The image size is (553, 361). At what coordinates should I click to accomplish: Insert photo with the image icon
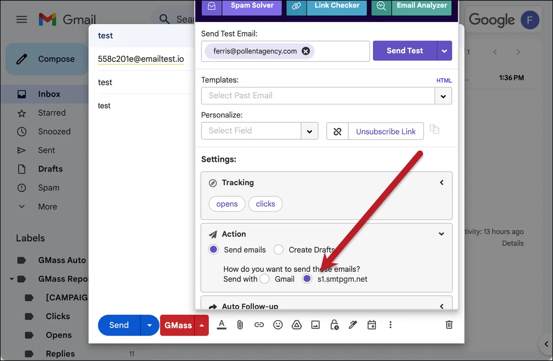315,325
